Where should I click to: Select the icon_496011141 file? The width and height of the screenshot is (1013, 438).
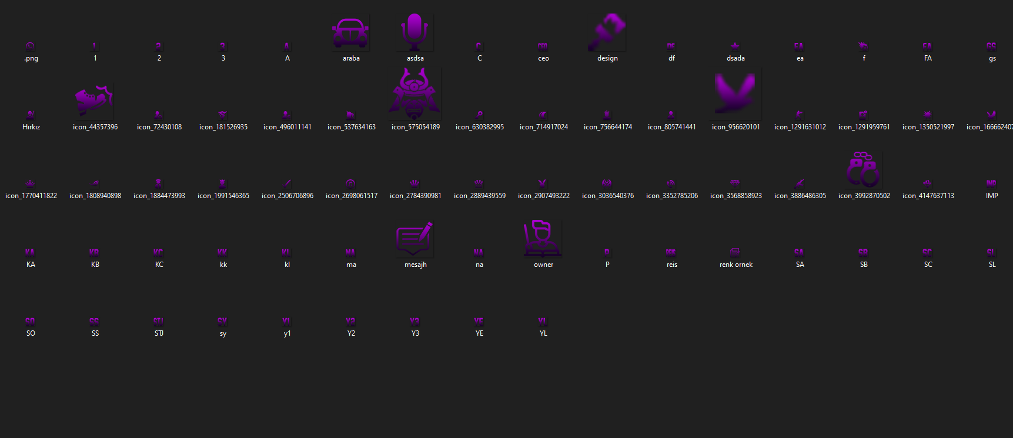[286, 115]
